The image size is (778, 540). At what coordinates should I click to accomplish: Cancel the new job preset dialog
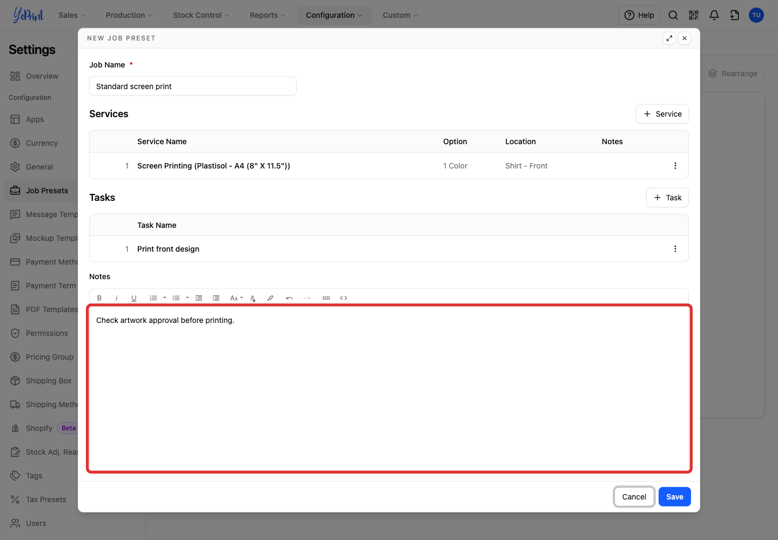point(634,497)
